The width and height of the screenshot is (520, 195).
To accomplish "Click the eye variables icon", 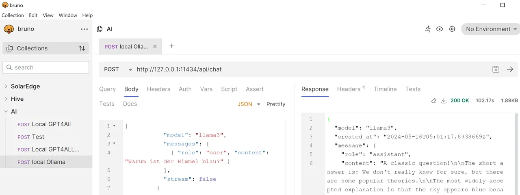I will click(440, 29).
